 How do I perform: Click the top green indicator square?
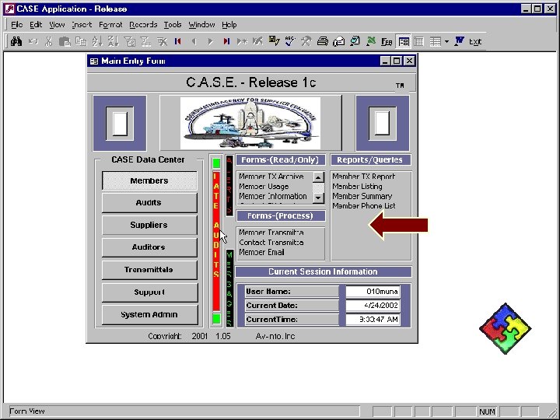click(216, 163)
